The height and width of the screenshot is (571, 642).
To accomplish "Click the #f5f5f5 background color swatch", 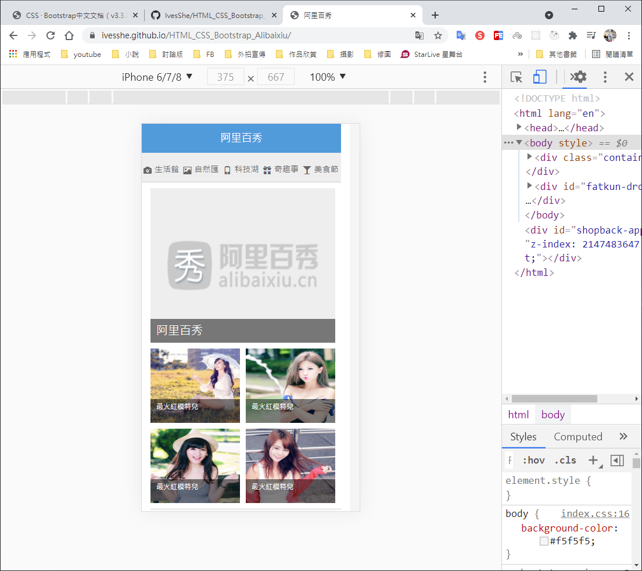I will point(544,541).
